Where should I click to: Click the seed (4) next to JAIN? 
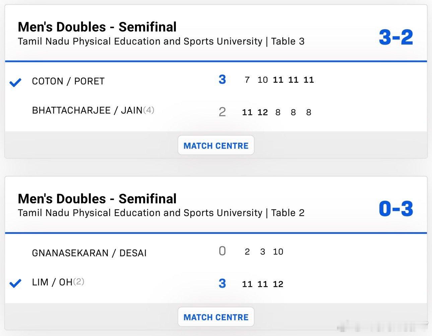pos(149,110)
